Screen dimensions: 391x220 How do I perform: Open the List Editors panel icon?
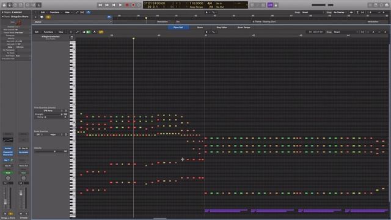pyautogui.click(x=370, y=5)
